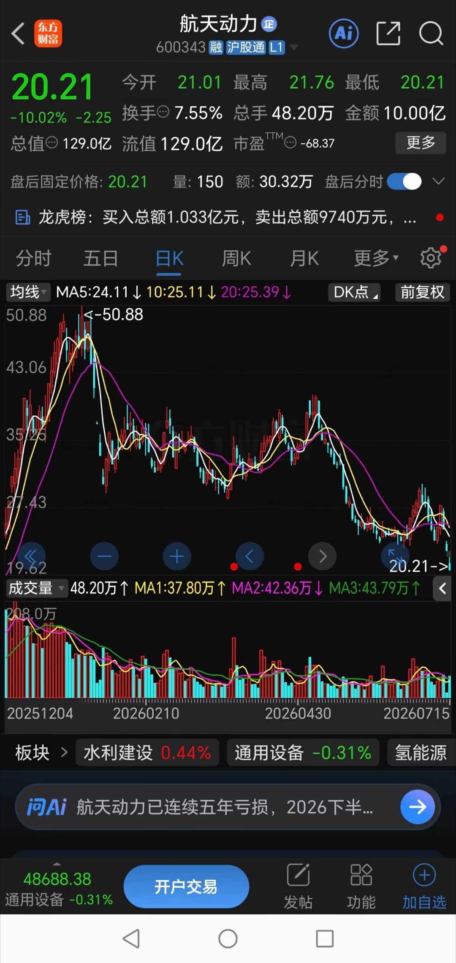Open DK点 dropdown
This screenshot has height=963, width=456.
pos(354,292)
